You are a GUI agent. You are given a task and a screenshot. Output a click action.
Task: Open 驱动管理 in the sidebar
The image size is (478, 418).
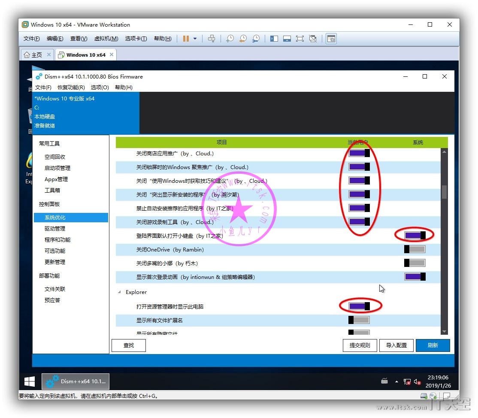click(x=55, y=228)
